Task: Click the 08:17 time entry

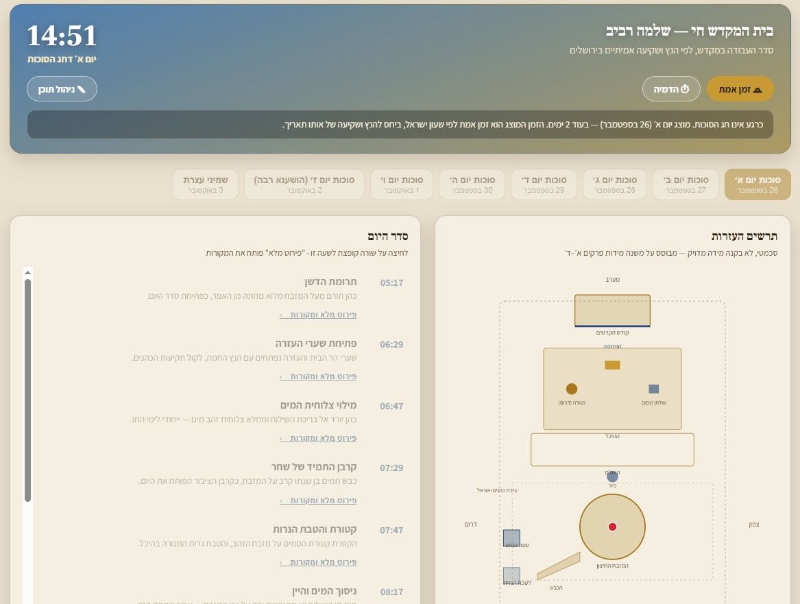Action: (391, 592)
